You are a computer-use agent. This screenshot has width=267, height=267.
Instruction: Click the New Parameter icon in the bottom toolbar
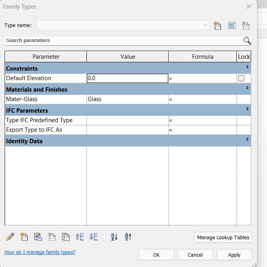point(24,237)
